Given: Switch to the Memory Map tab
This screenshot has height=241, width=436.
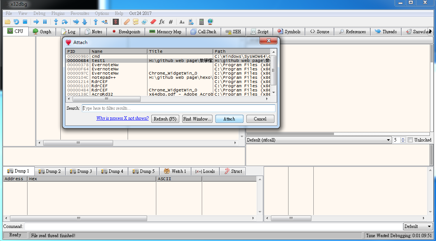Looking at the screenshot, I should tap(165, 32).
